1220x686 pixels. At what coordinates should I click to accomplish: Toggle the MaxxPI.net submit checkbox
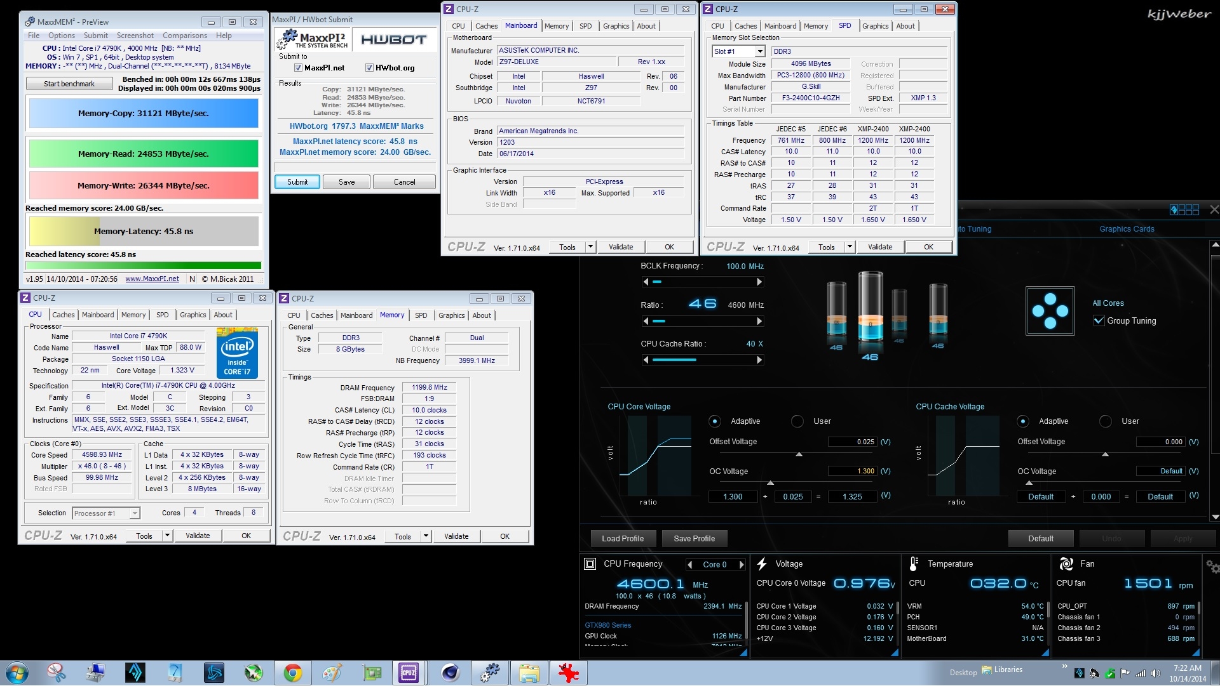point(298,68)
